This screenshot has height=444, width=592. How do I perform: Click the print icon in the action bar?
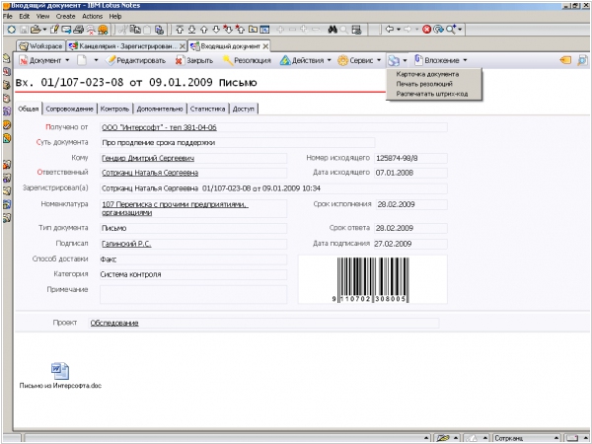393,60
